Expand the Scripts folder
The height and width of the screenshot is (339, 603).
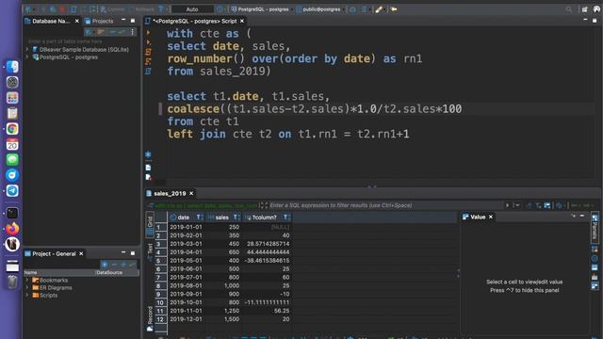tap(27, 295)
